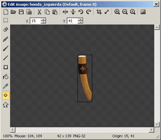Click the Resize image icon
This screenshot has height=140, width=161.
(107, 12)
